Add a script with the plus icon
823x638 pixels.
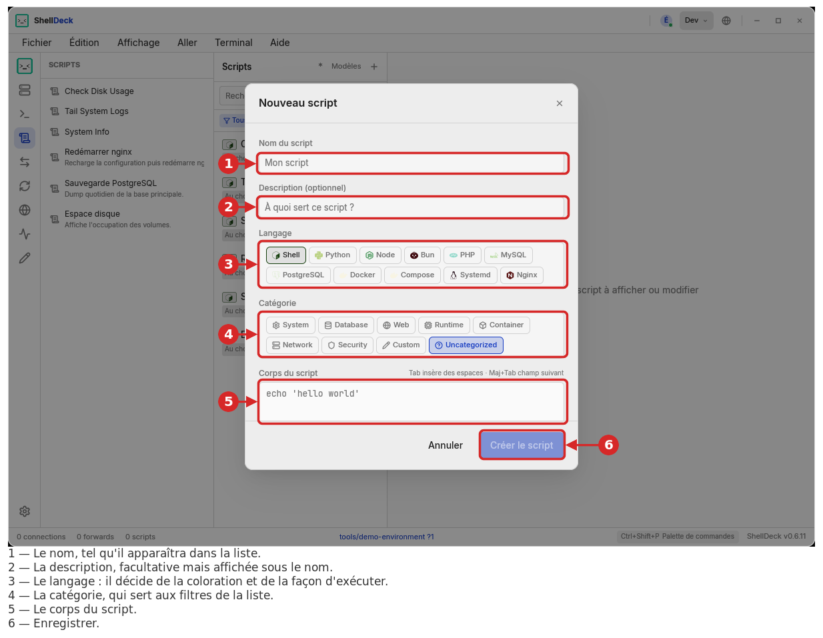(374, 67)
